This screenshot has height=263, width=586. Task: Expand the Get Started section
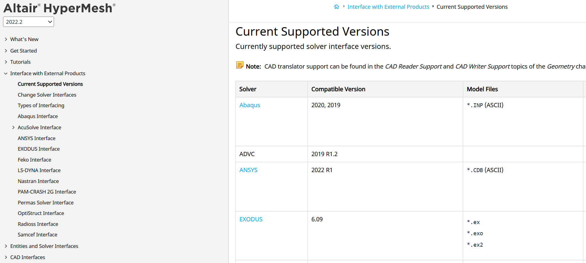coord(6,51)
